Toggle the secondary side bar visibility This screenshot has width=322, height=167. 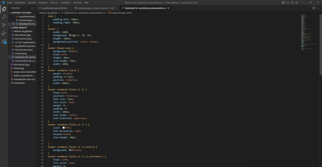pos(292,3)
